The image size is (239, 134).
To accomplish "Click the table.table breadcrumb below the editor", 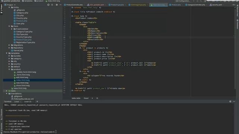I will tap(76, 98).
